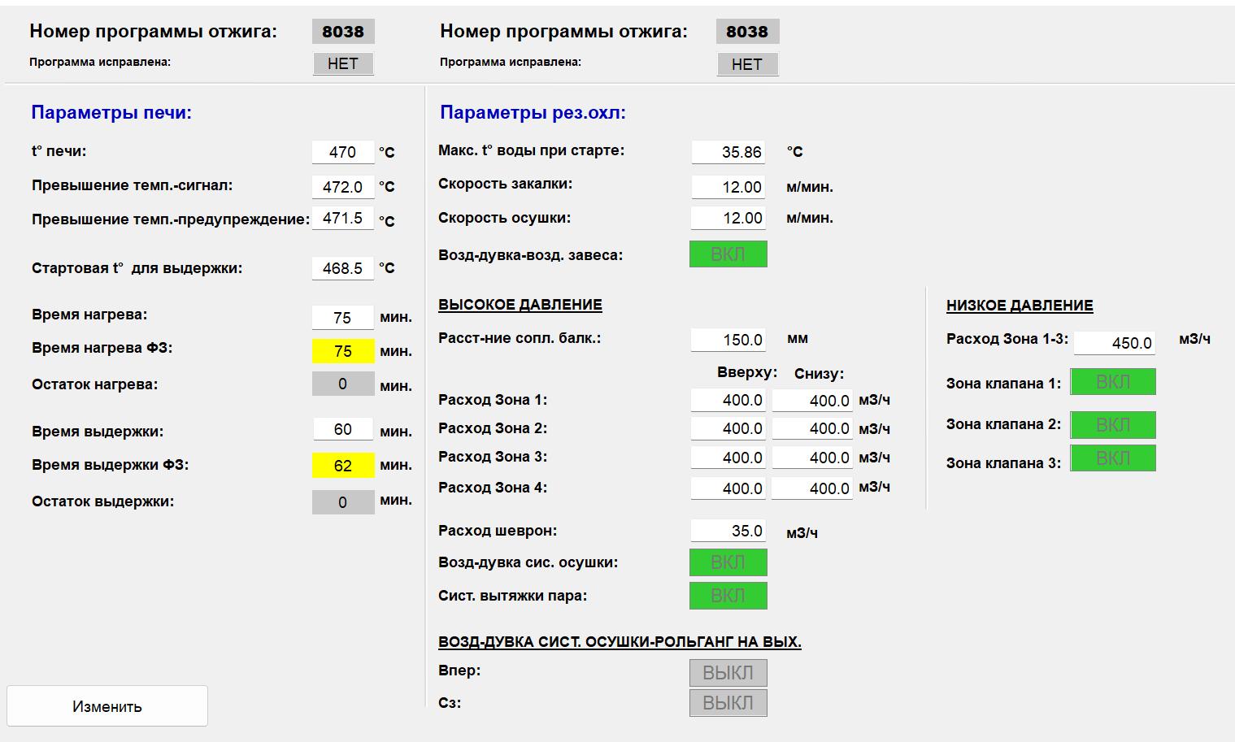Click Расход шеврон value field
The width and height of the screenshot is (1235, 742).
pyautogui.click(x=728, y=531)
